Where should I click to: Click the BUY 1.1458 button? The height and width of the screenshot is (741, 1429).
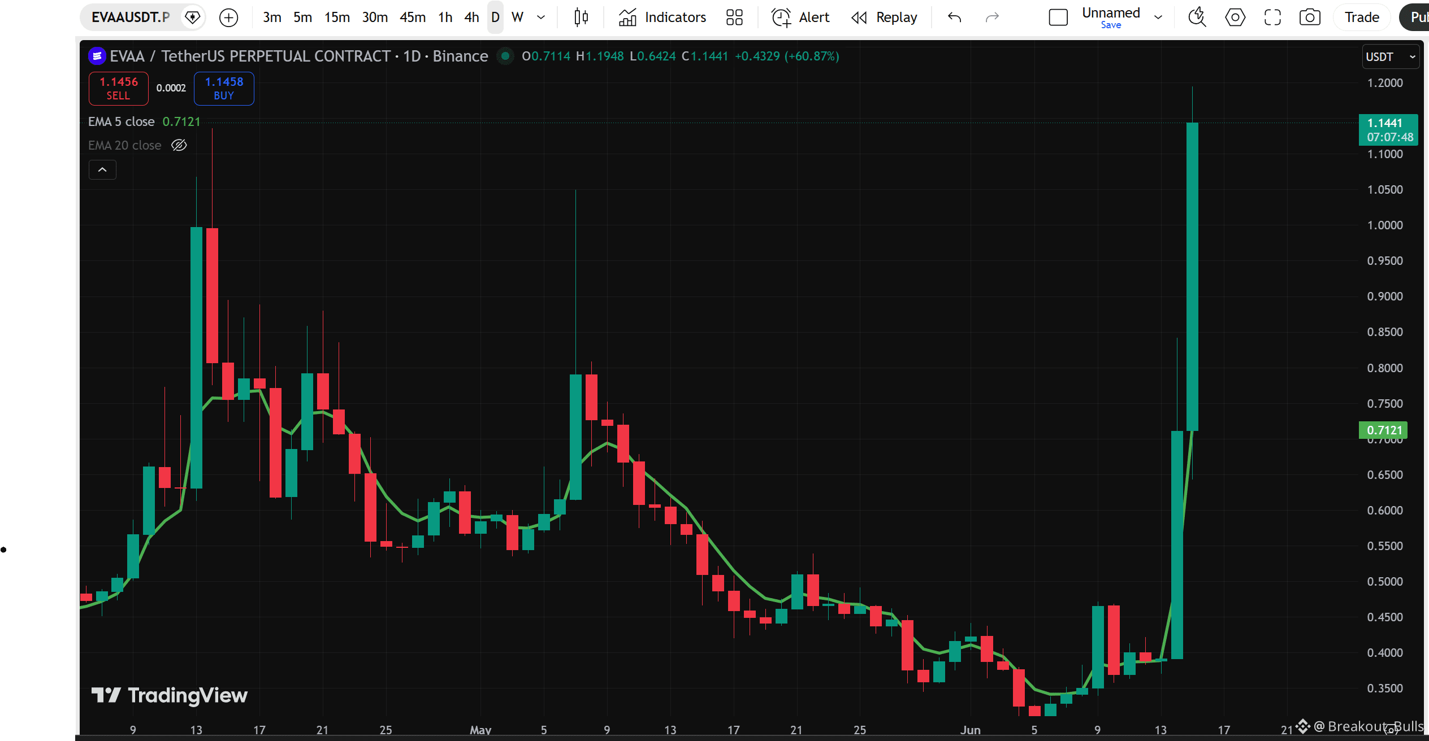[x=224, y=89]
